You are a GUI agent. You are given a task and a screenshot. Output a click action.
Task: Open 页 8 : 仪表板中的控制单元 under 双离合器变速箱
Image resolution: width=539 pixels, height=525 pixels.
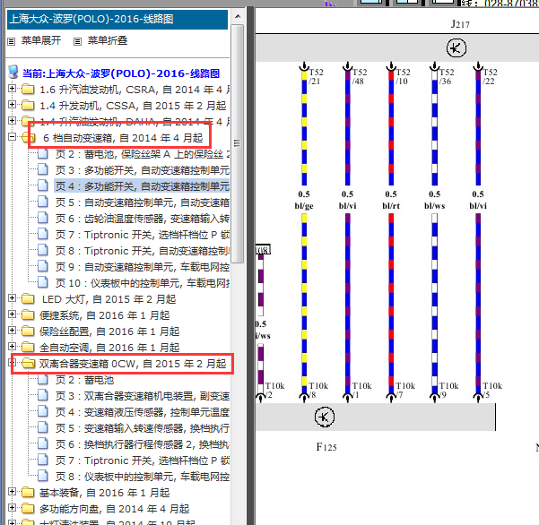pos(143,477)
